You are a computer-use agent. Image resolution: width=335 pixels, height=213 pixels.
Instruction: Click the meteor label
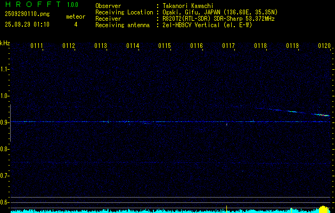76,17
